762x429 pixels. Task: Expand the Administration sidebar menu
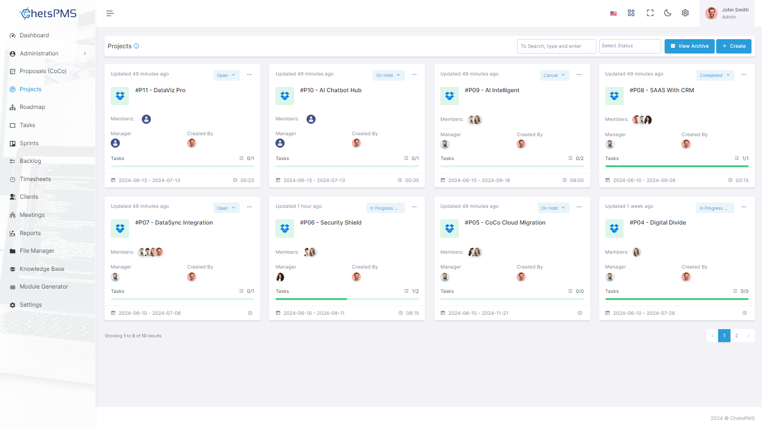click(x=48, y=54)
